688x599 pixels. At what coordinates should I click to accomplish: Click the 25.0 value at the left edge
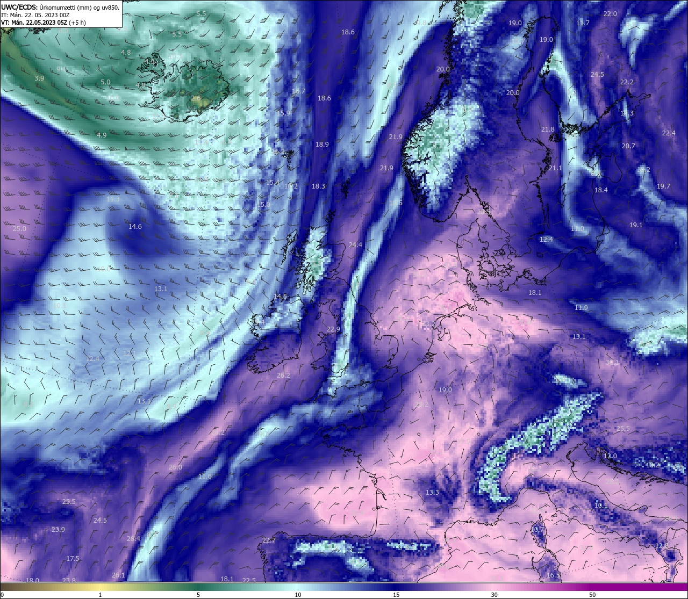pos(19,229)
